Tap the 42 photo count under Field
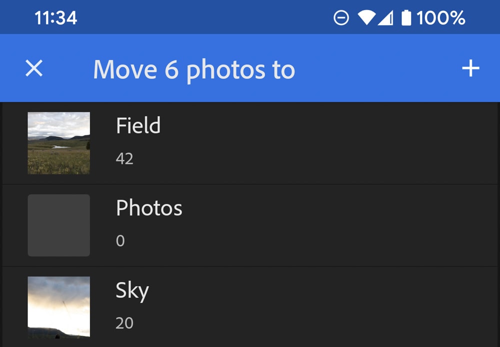 [124, 158]
